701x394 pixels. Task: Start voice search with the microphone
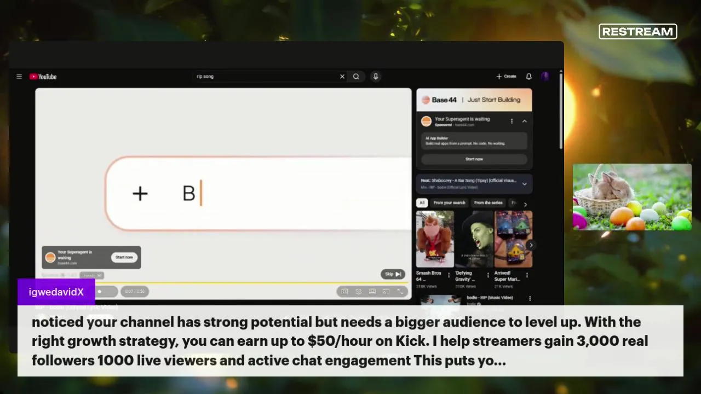pos(376,77)
